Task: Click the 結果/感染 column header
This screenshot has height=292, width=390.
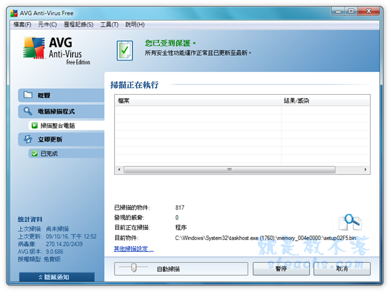Action: [x=326, y=101]
